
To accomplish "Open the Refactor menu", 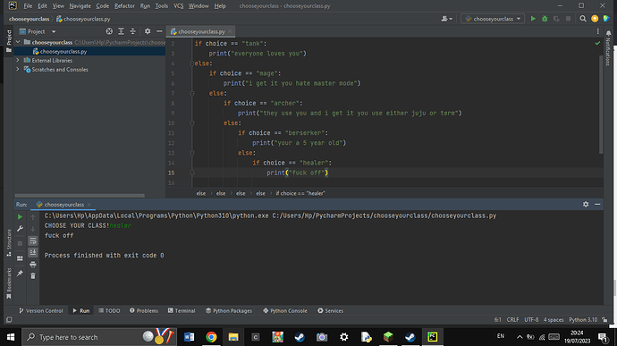I will click(x=124, y=6).
